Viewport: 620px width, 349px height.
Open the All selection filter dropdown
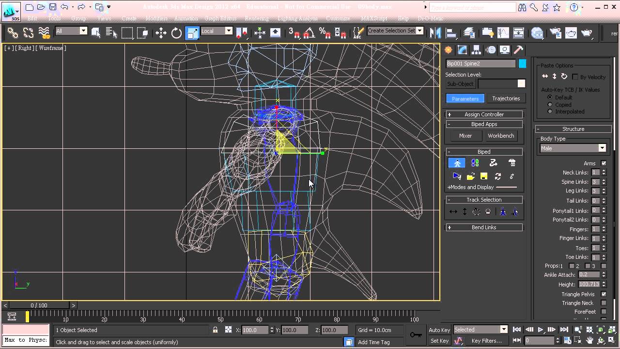(71, 31)
